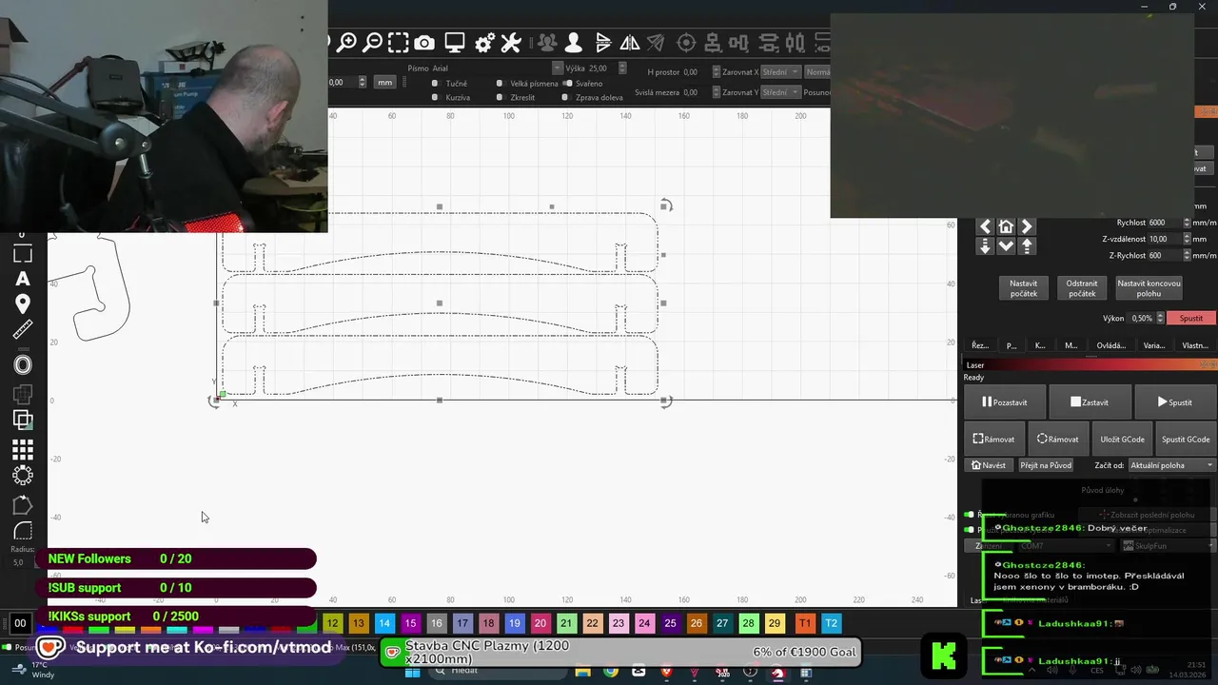Switch to the Řez... tab
Viewport: 1218px width, 685px height.
pyautogui.click(x=979, y=345)
